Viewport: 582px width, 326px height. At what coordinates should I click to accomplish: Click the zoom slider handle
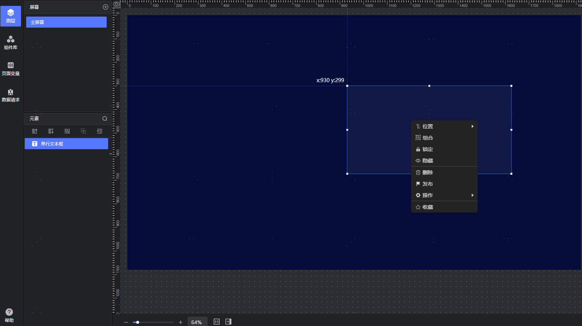(x=138, y=322)
